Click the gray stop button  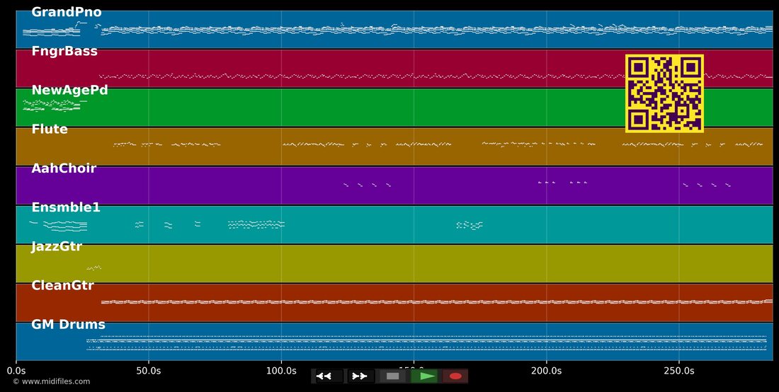pyautogui.click(x=392, y=376)
